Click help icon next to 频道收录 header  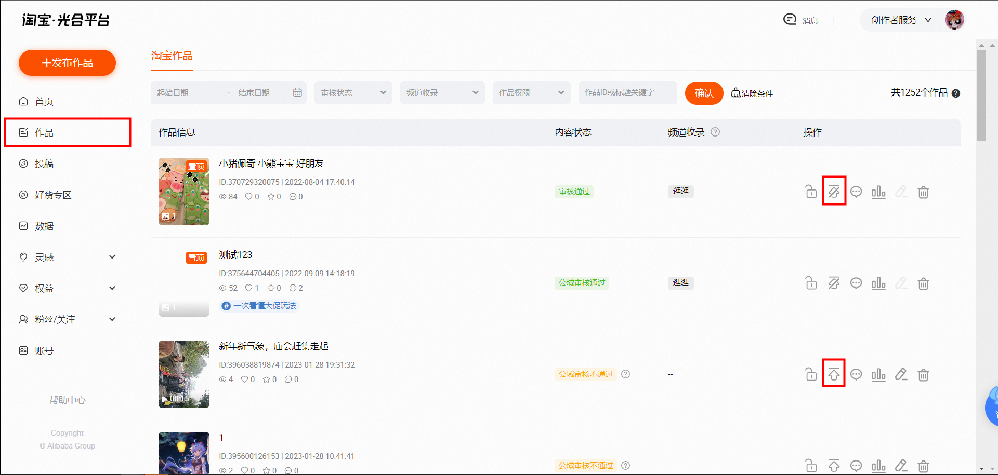pos(715,132)
